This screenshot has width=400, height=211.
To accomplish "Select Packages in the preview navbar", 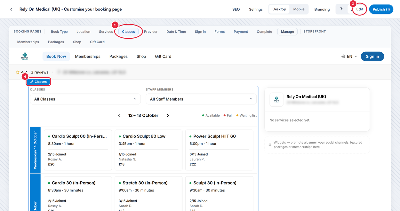I will click(x=118, y=56).
